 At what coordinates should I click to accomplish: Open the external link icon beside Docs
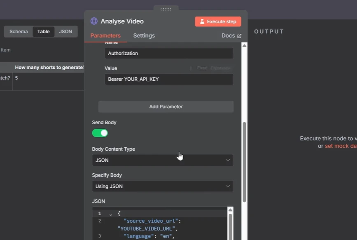point(239,36)
